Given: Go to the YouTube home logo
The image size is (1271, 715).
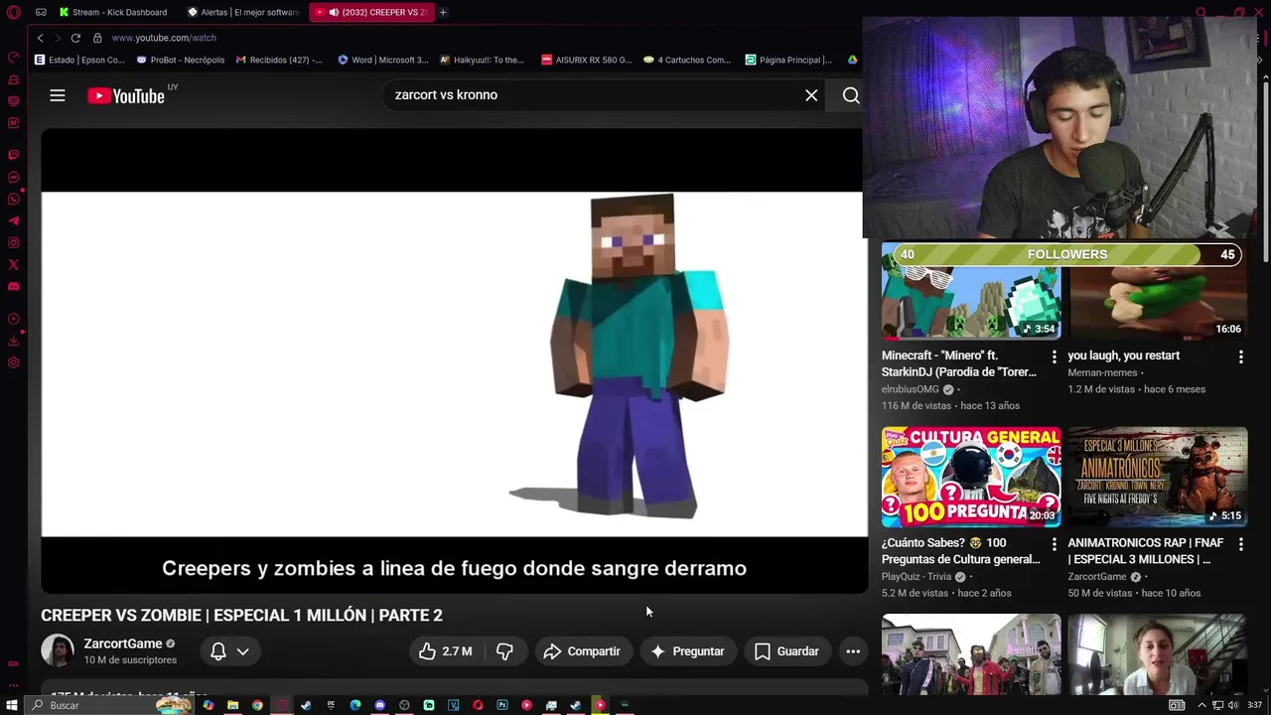Looking at the screenshot, I should 126,95.
